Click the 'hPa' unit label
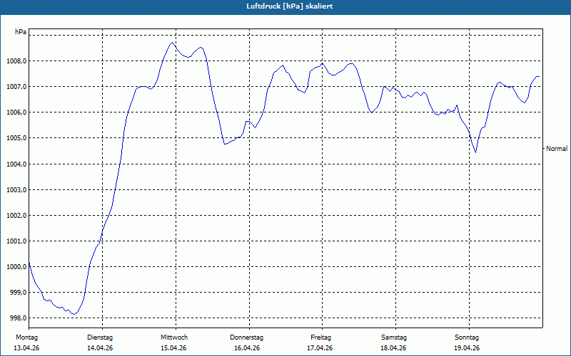571x356 pixels. 21,32
